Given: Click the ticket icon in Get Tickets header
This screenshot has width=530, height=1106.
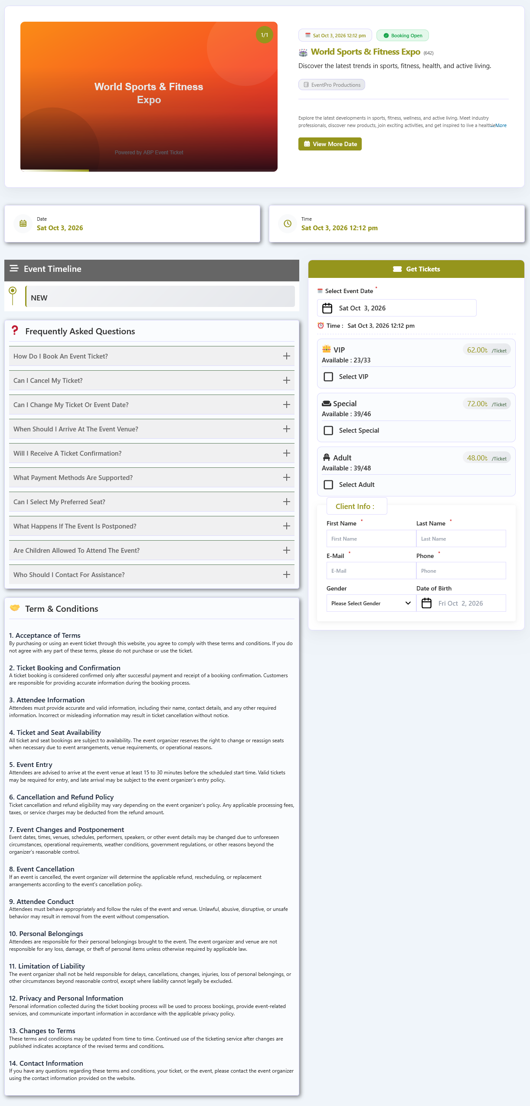Looking at the screenshot, I should pos(397,269).
